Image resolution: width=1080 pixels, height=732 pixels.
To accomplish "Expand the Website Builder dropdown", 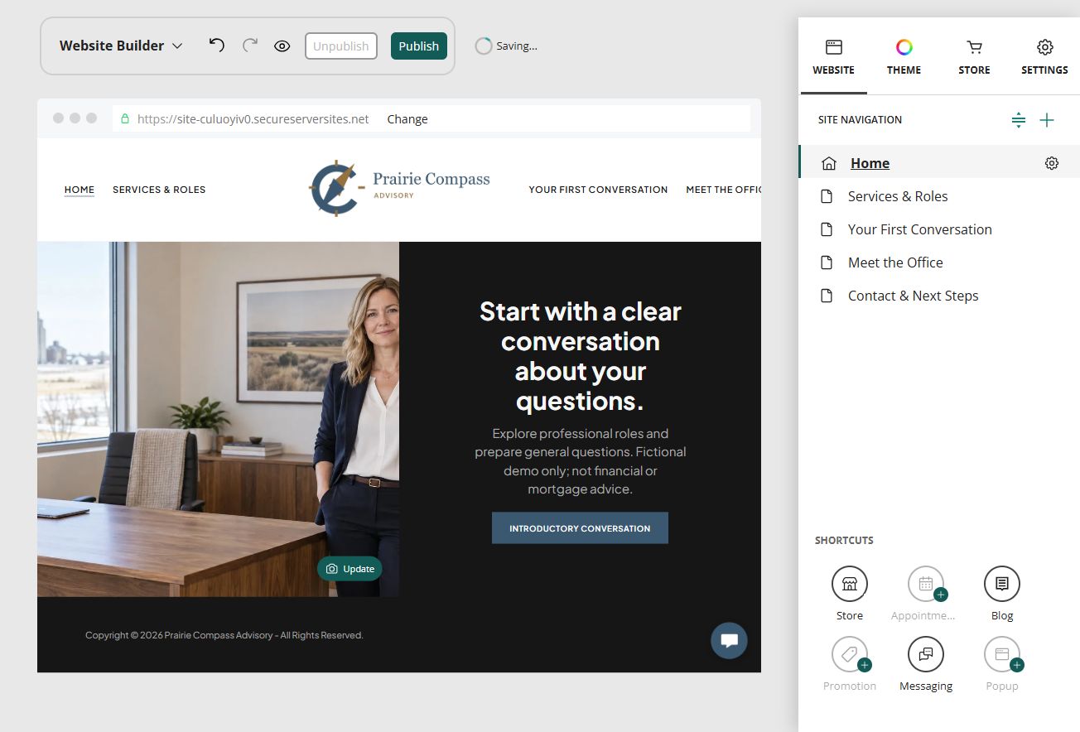I will click(x=121, y=46).
